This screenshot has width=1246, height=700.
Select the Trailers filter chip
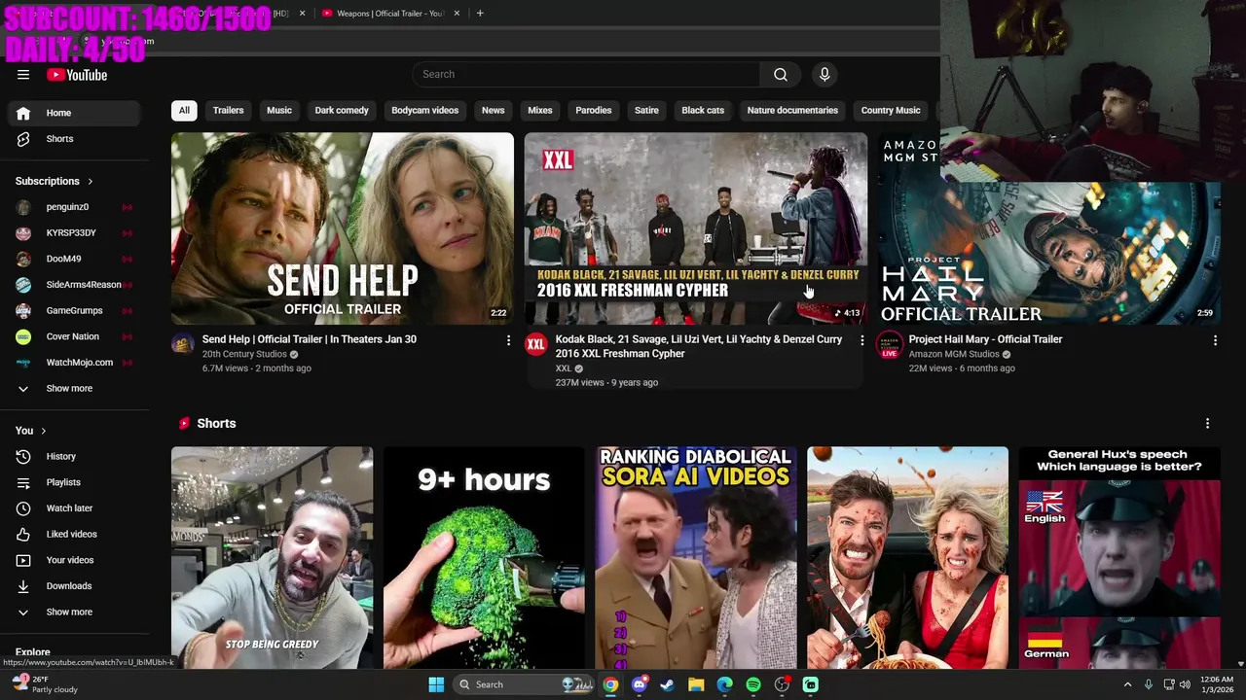tap(228, 110)
